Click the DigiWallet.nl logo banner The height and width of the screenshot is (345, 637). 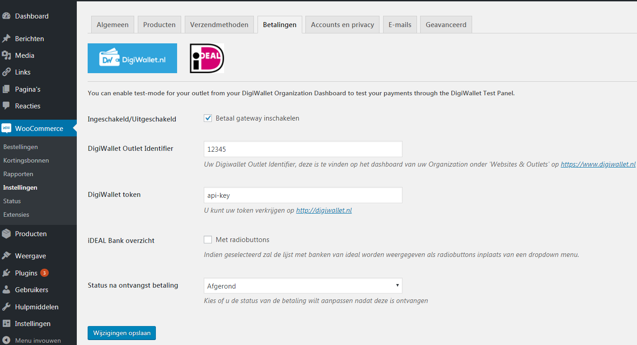pos(132,58)
